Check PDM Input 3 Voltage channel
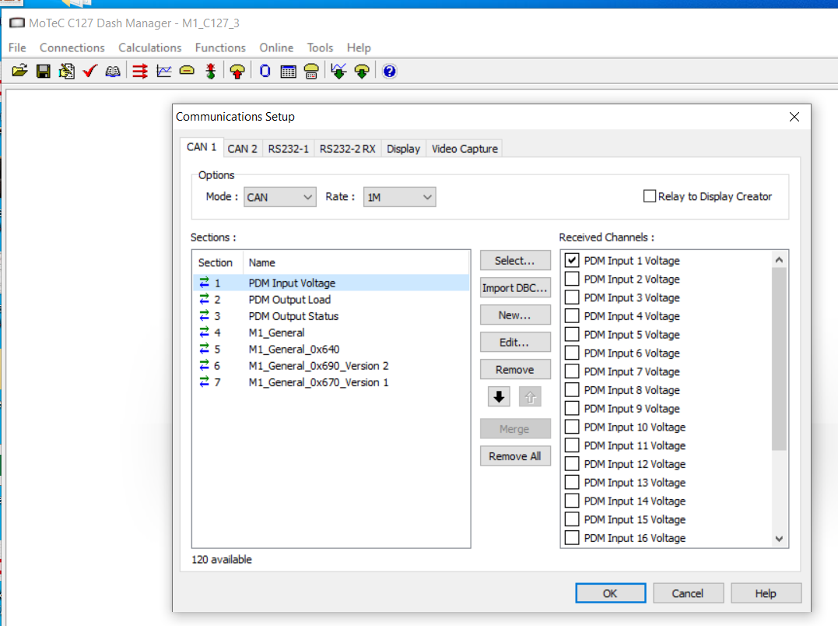The image size is (838, 626). tap(572, 297)
